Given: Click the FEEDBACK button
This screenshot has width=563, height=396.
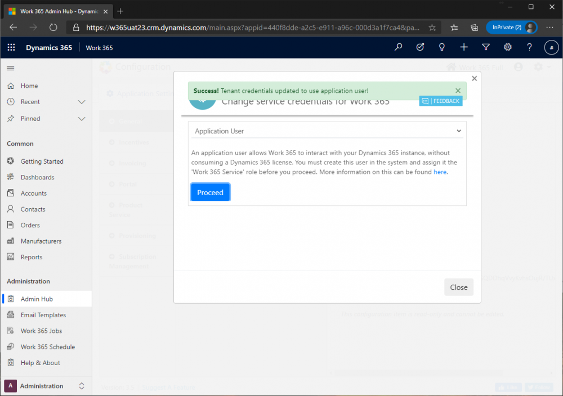Looking at the screenshot, I should coord(441,101).
